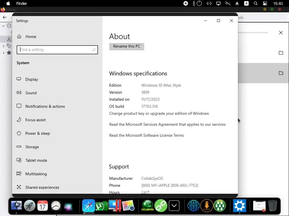This screenshot has height=216, width=289.
Task: Open Firefox window thumbnail in dock
Action: 259,206
